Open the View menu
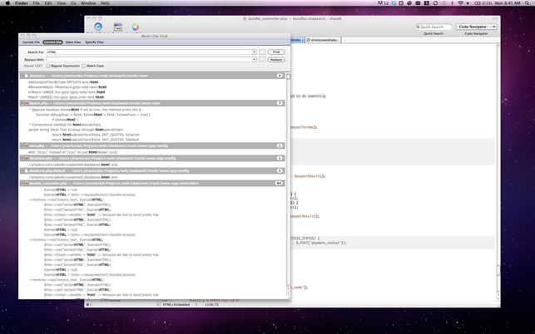Screen dimensions: 535x334 pos(62,3)
